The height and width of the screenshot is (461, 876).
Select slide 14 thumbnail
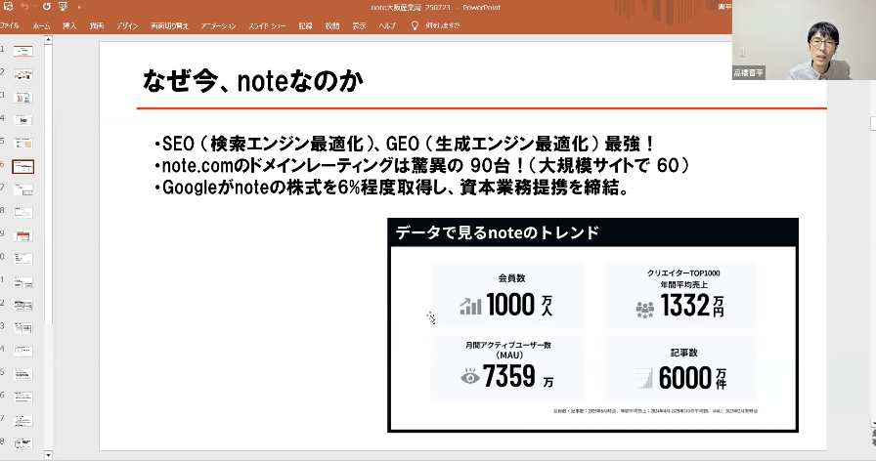coord(22,351)
